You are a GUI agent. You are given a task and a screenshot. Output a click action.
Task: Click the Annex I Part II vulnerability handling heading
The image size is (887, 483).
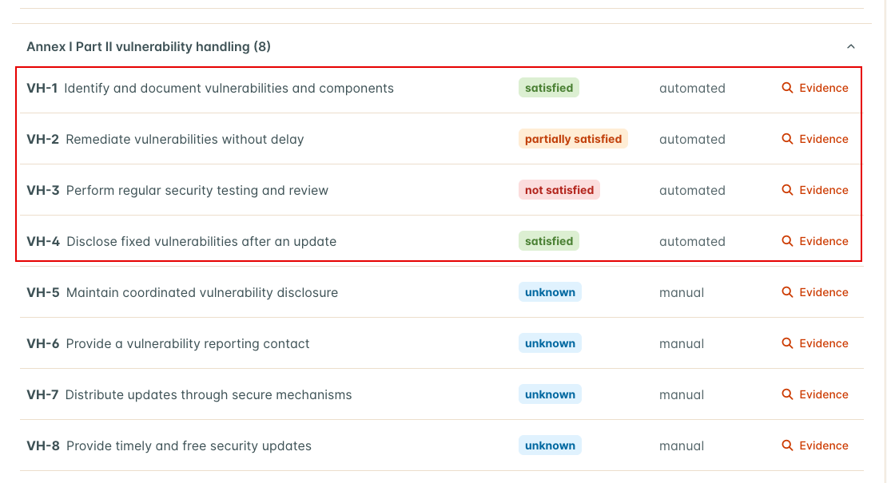tap(148, 46)
